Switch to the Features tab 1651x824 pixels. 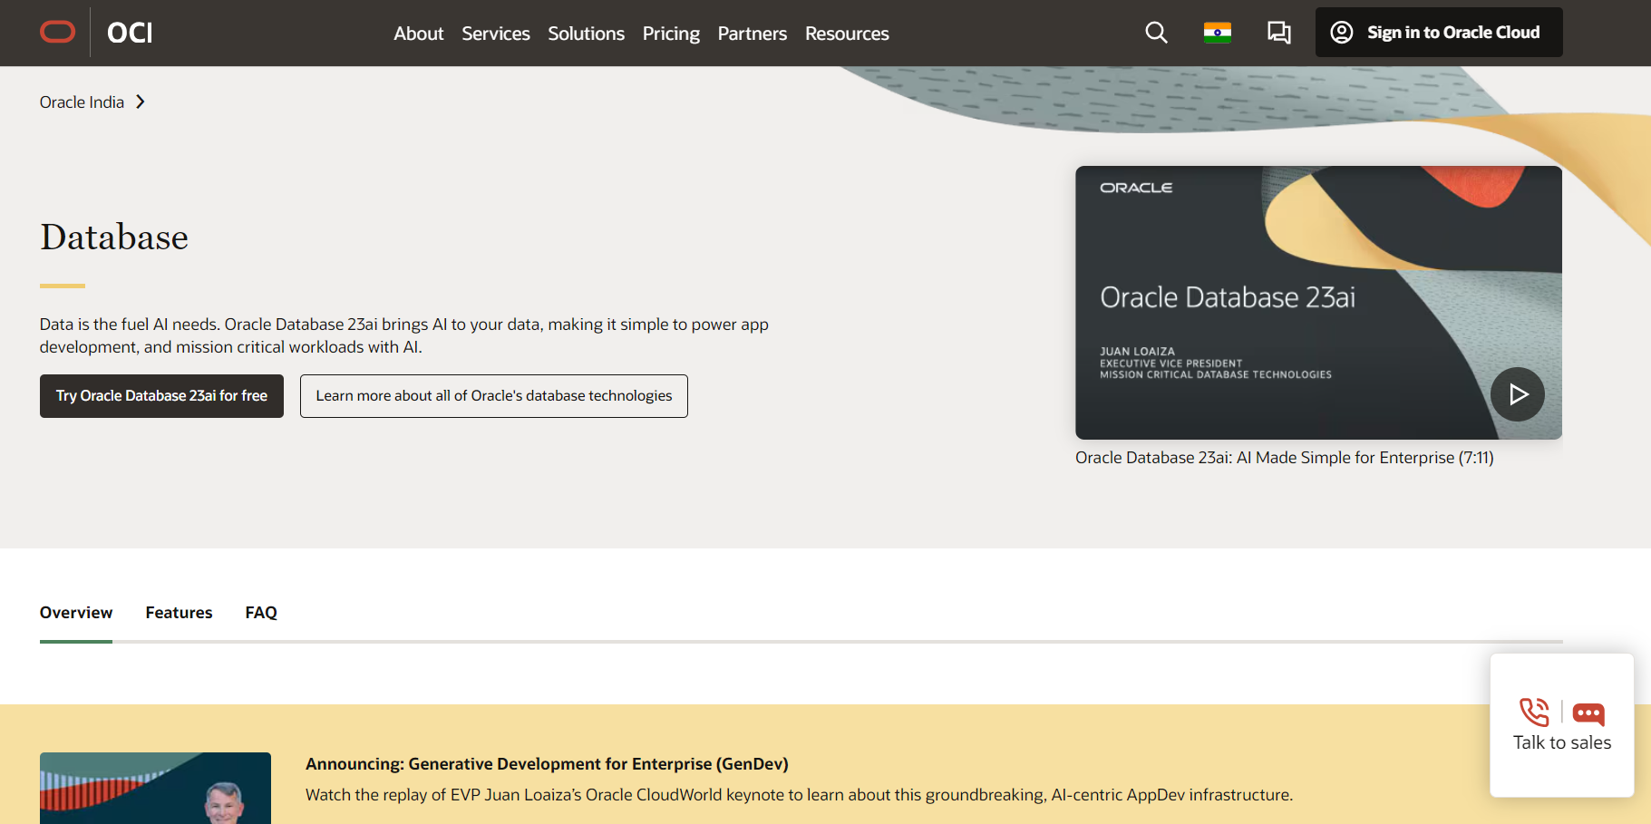179,613
